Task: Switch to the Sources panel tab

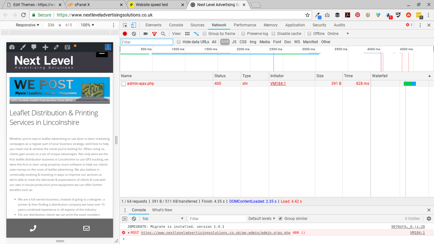Action: (x=197, y=25)
